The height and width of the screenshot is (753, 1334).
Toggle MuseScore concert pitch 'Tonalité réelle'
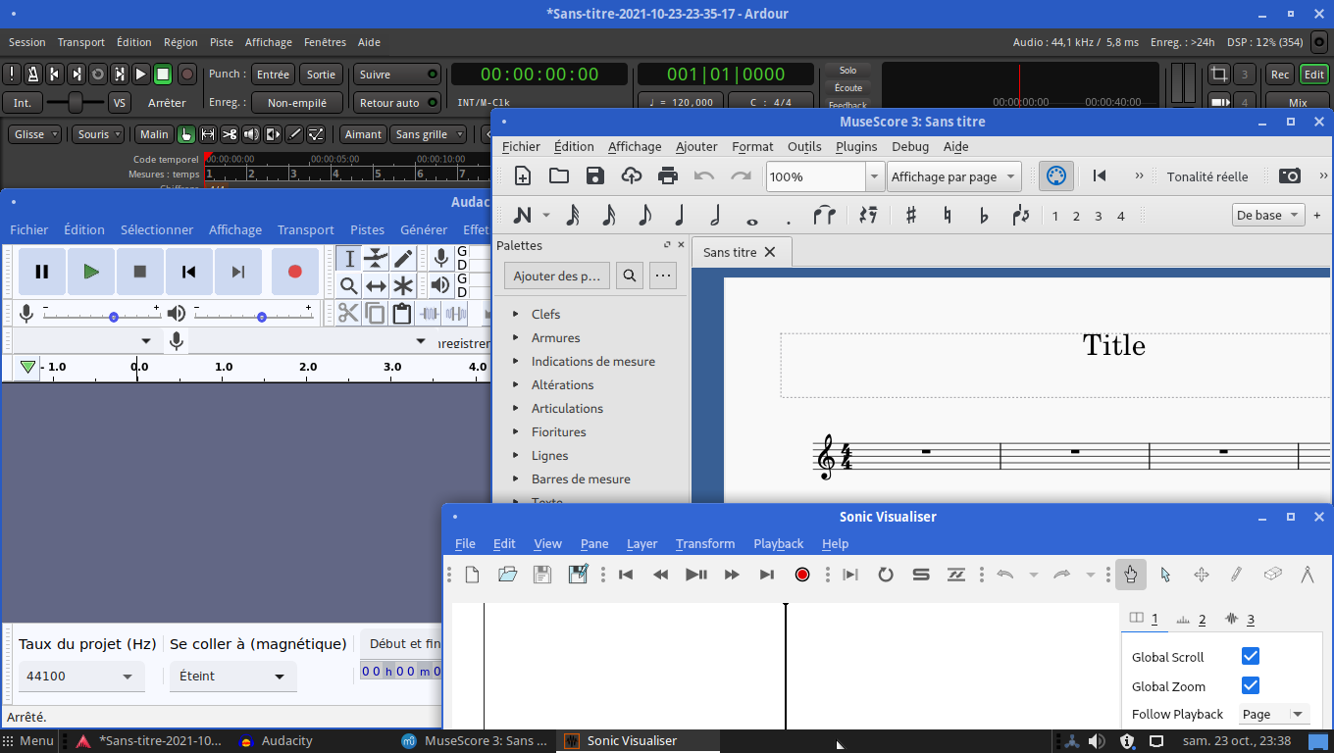pyautogui.click(x=1206, y=176)
